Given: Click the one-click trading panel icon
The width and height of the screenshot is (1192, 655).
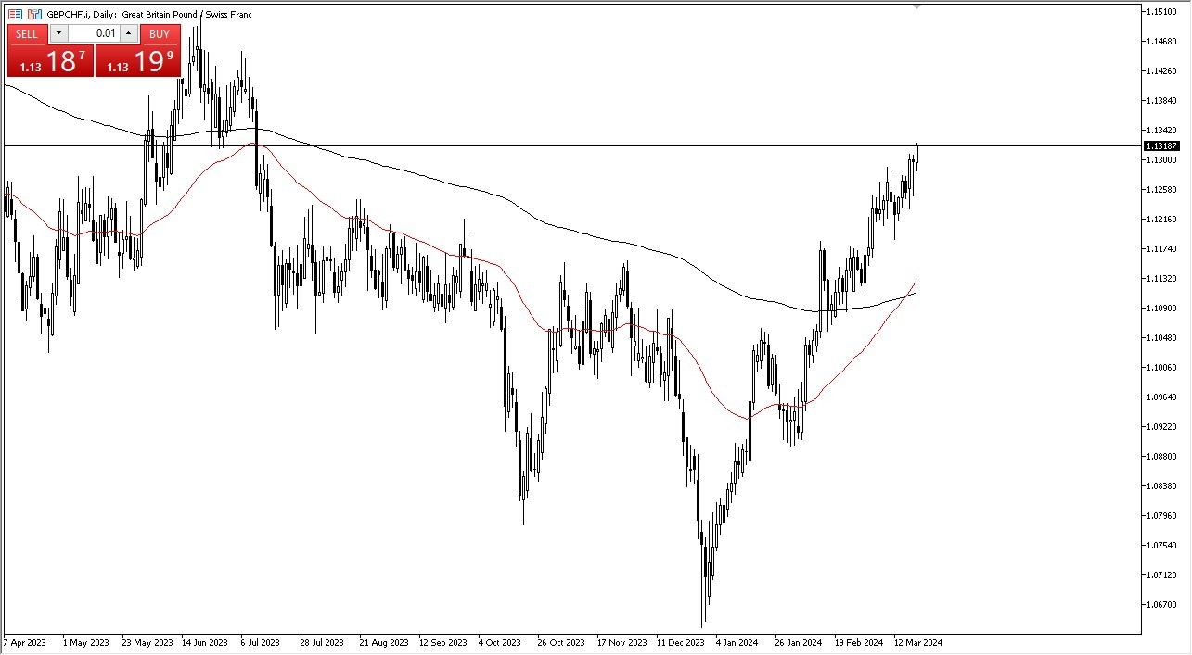Looking at the screenshot, I should click(x=15, y=14).
